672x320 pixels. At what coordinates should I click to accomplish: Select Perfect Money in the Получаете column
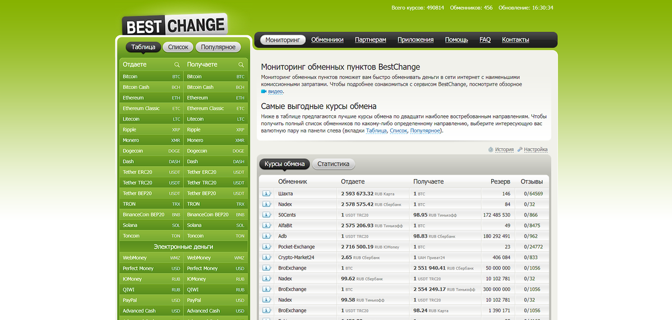click(x=216, y=269)
